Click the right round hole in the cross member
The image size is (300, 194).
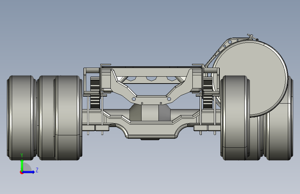(x=169, y=99)
